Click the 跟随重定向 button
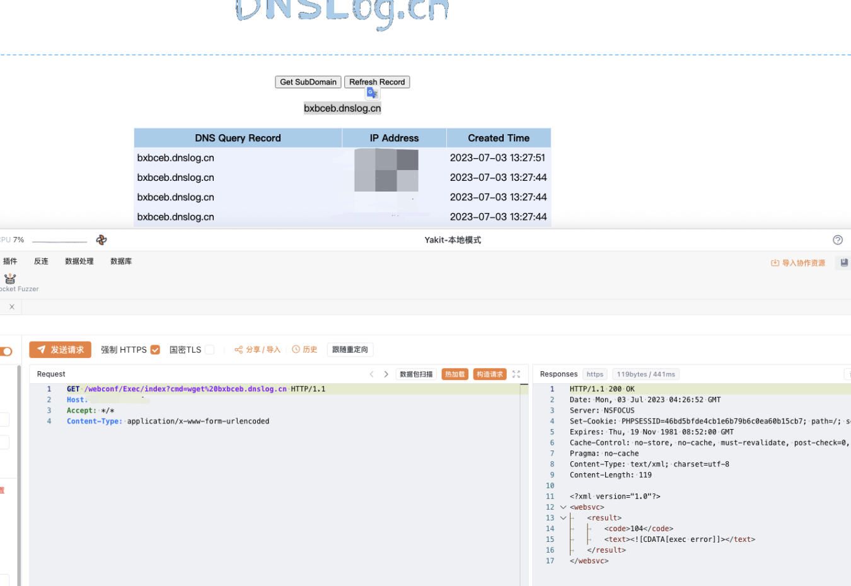This screenshot has width=851, height=586. tap(350, 350)
